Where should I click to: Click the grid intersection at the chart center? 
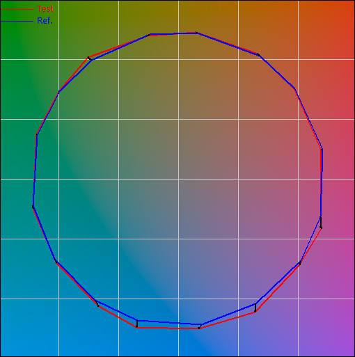tap(178, 179)
